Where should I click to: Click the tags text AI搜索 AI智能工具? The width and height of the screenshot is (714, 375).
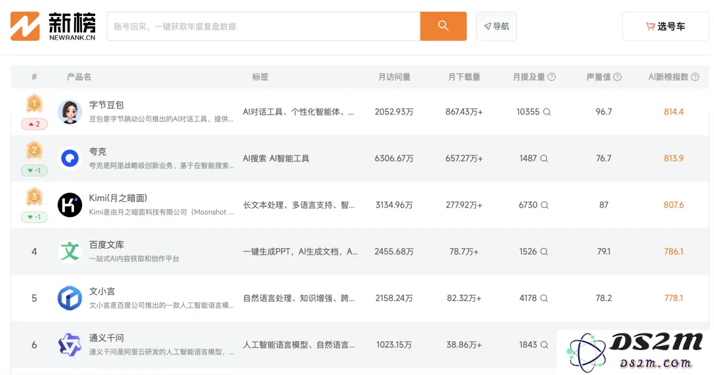tap(276, 159)
